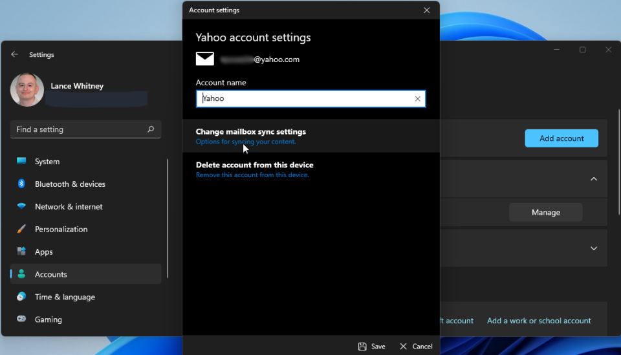This screenshot has width=621, height=355.
Task: Open Apps in the sidebar
Action: 44,252
